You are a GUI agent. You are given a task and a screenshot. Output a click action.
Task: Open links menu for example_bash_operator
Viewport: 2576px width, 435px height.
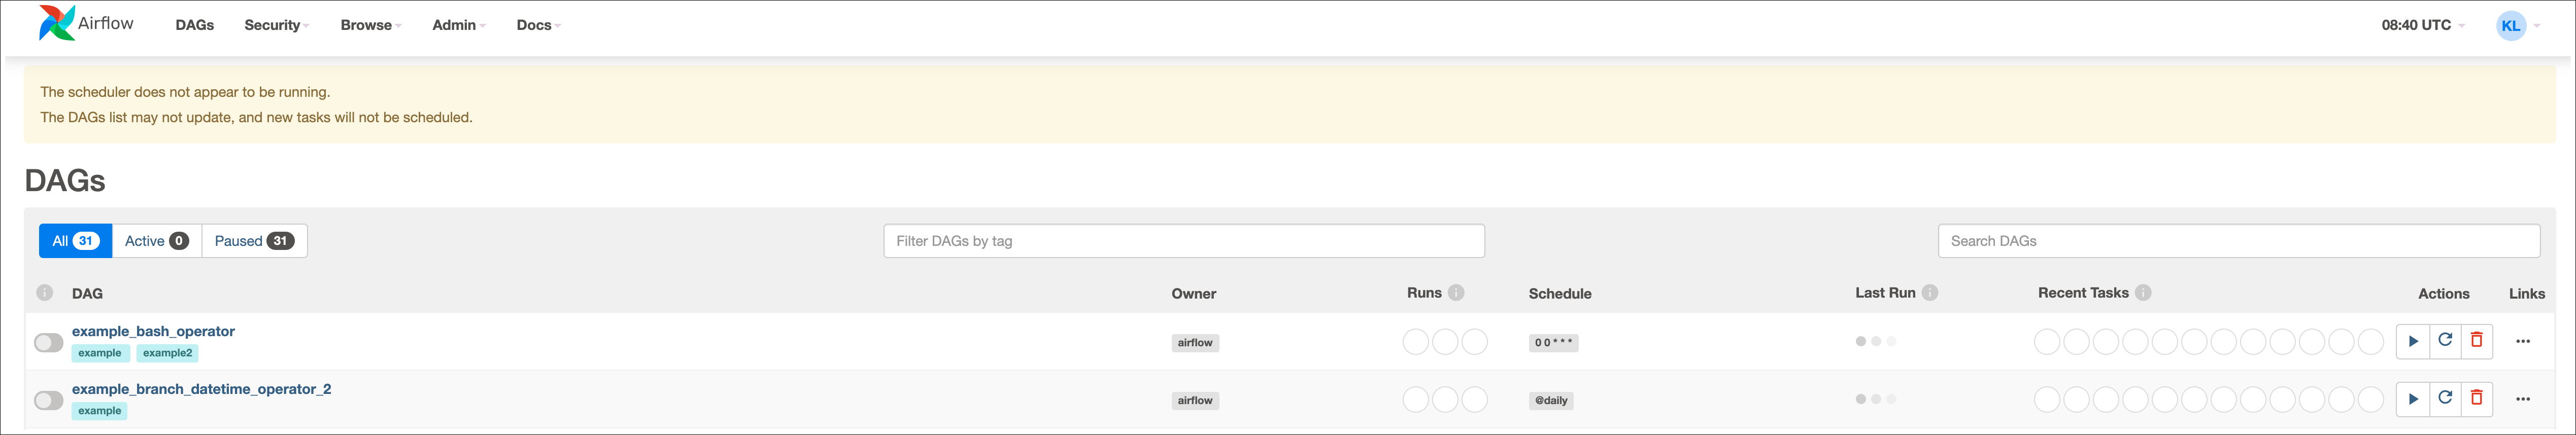[x=2523, y=341]
